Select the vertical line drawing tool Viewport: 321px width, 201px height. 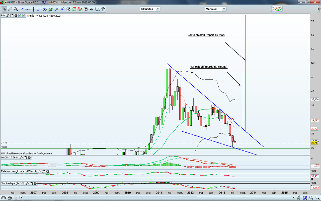(33, 9)
